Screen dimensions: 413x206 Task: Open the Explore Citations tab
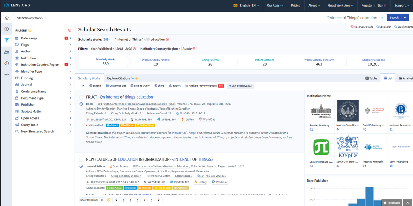120,78
